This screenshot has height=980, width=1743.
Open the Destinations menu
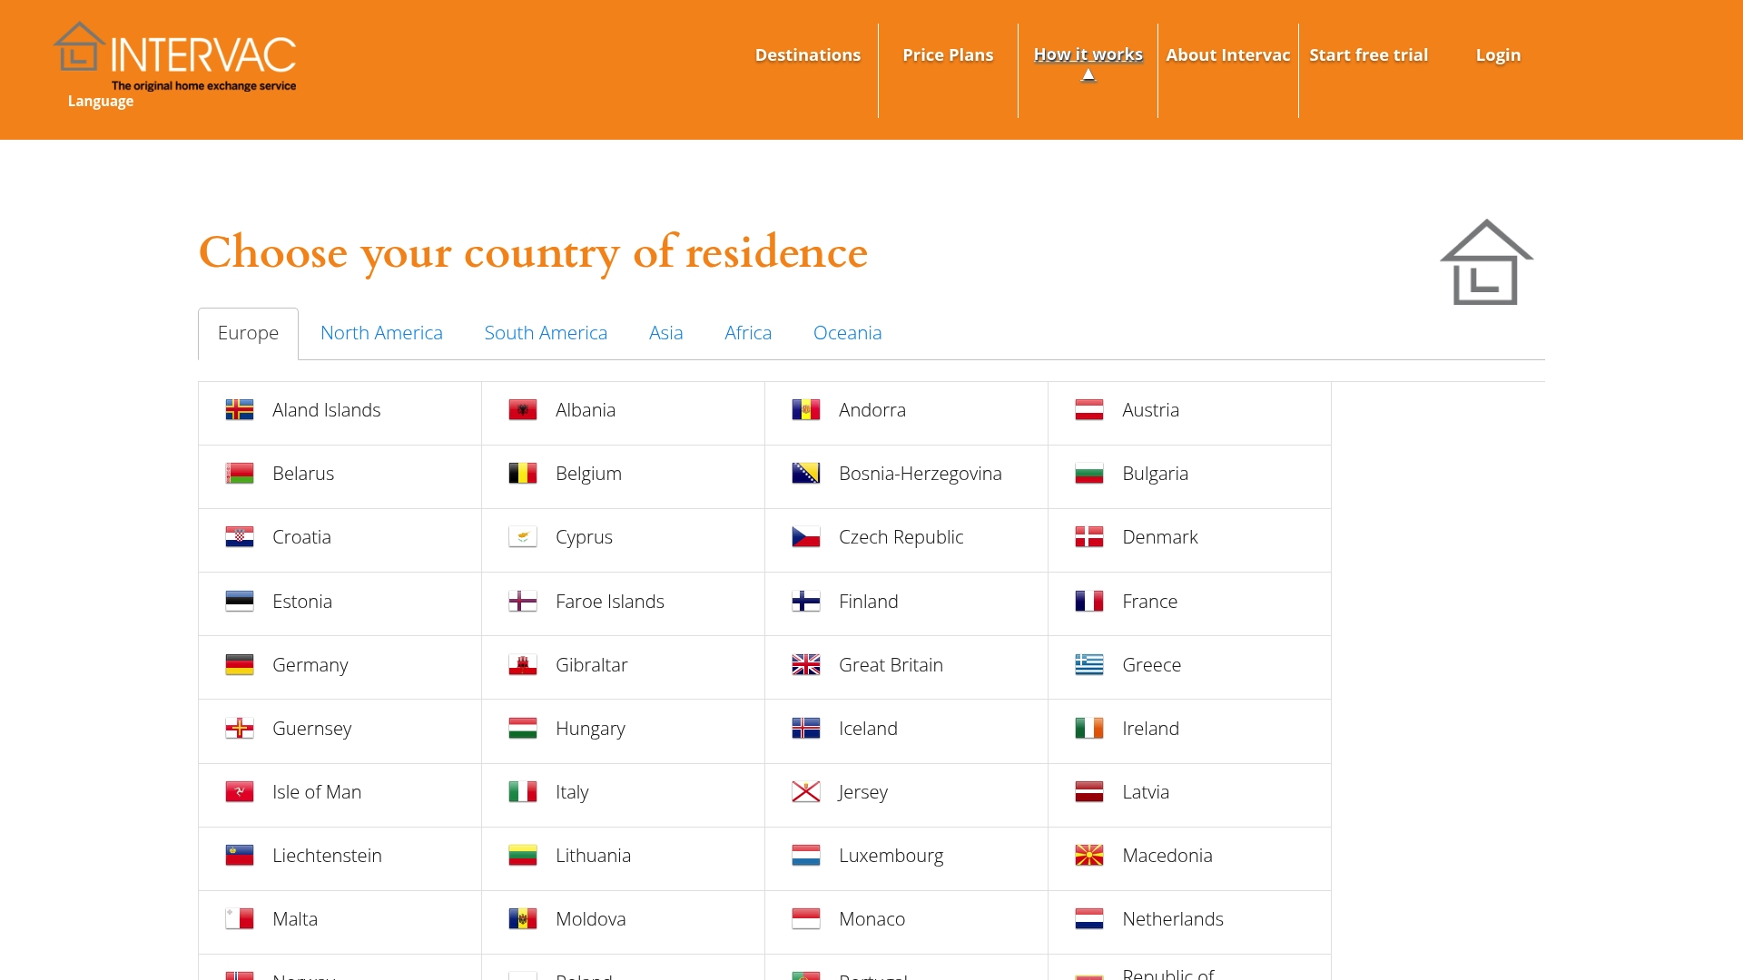807,54
